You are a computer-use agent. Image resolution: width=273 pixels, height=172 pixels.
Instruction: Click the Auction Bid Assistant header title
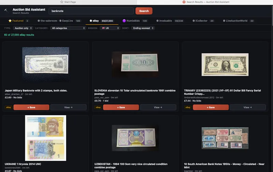point(29,10)
